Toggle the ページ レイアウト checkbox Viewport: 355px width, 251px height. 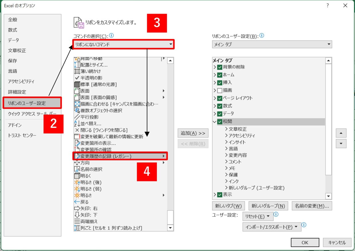(x=220, y=98)
